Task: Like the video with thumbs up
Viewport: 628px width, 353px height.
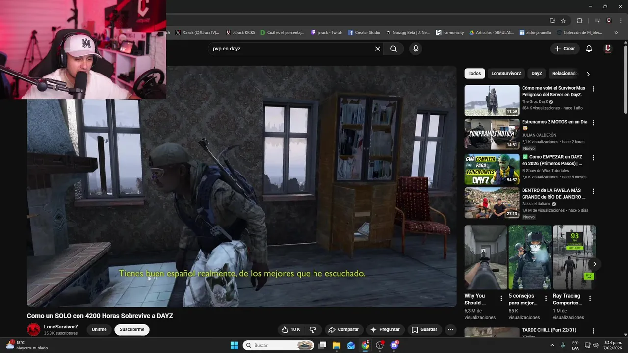Action: [x=290, y=329]
